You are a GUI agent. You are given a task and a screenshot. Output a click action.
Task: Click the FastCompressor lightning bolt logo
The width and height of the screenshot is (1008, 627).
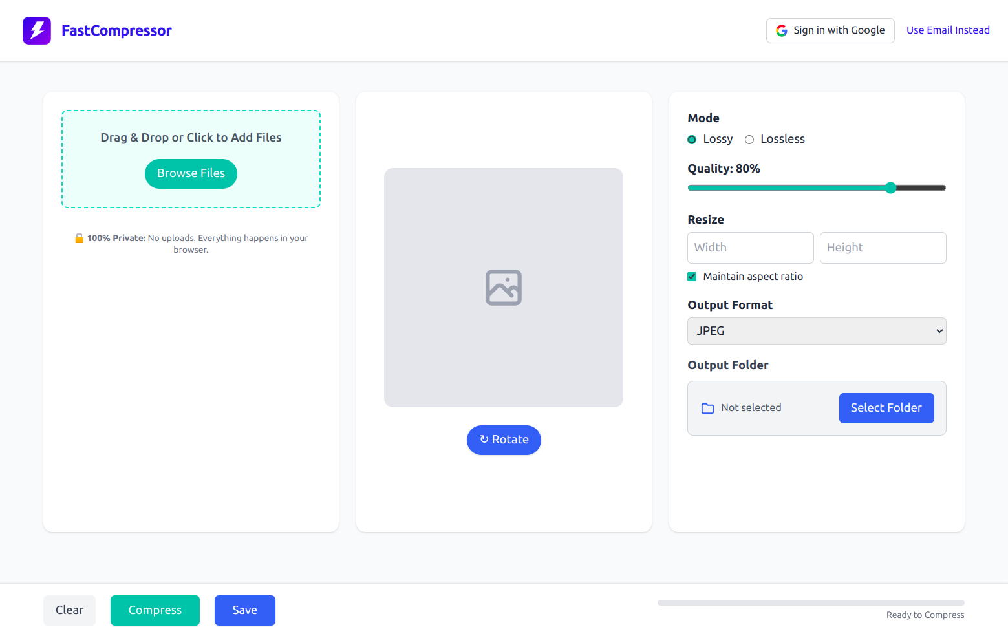tap(36, 30)
